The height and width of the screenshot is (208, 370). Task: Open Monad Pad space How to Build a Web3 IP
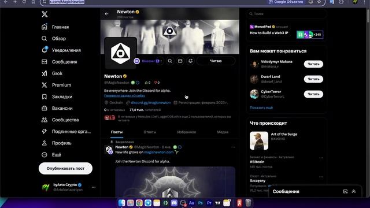269,33
